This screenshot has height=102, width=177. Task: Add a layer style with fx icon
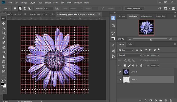point(146,100)
